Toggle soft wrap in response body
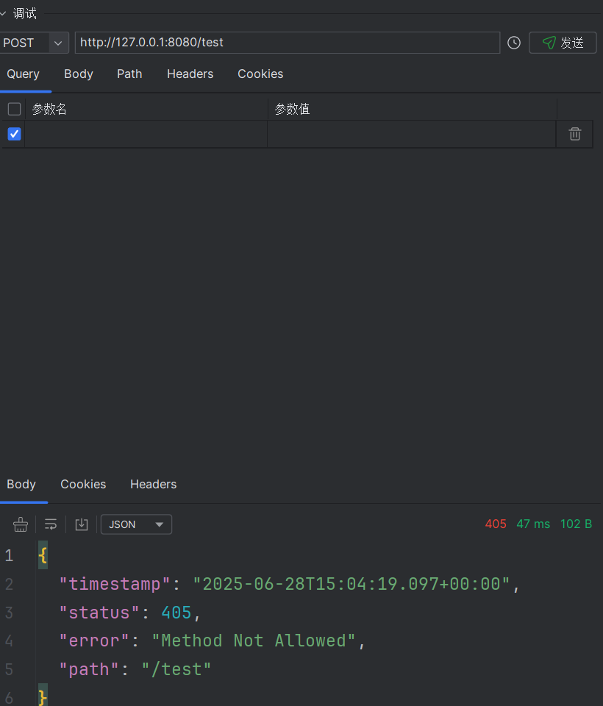The height and width of the screenshot is (706, 603). point(51,524)
